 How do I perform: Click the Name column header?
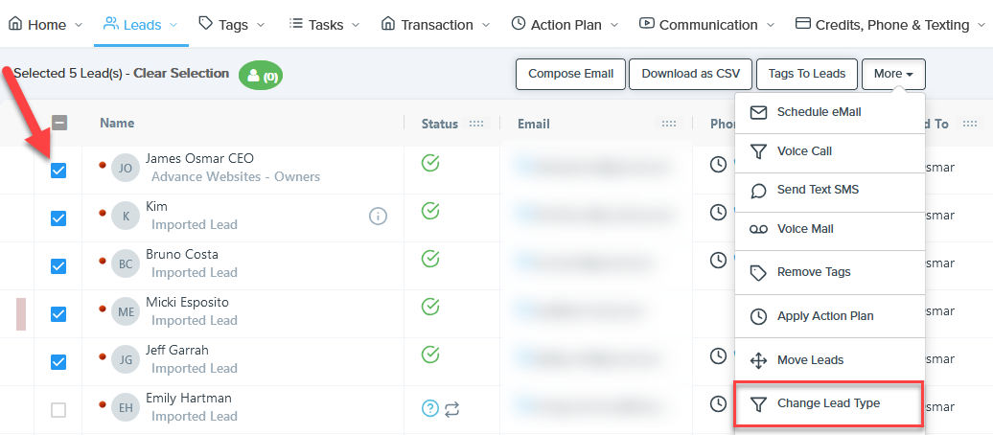click(117, 123)
